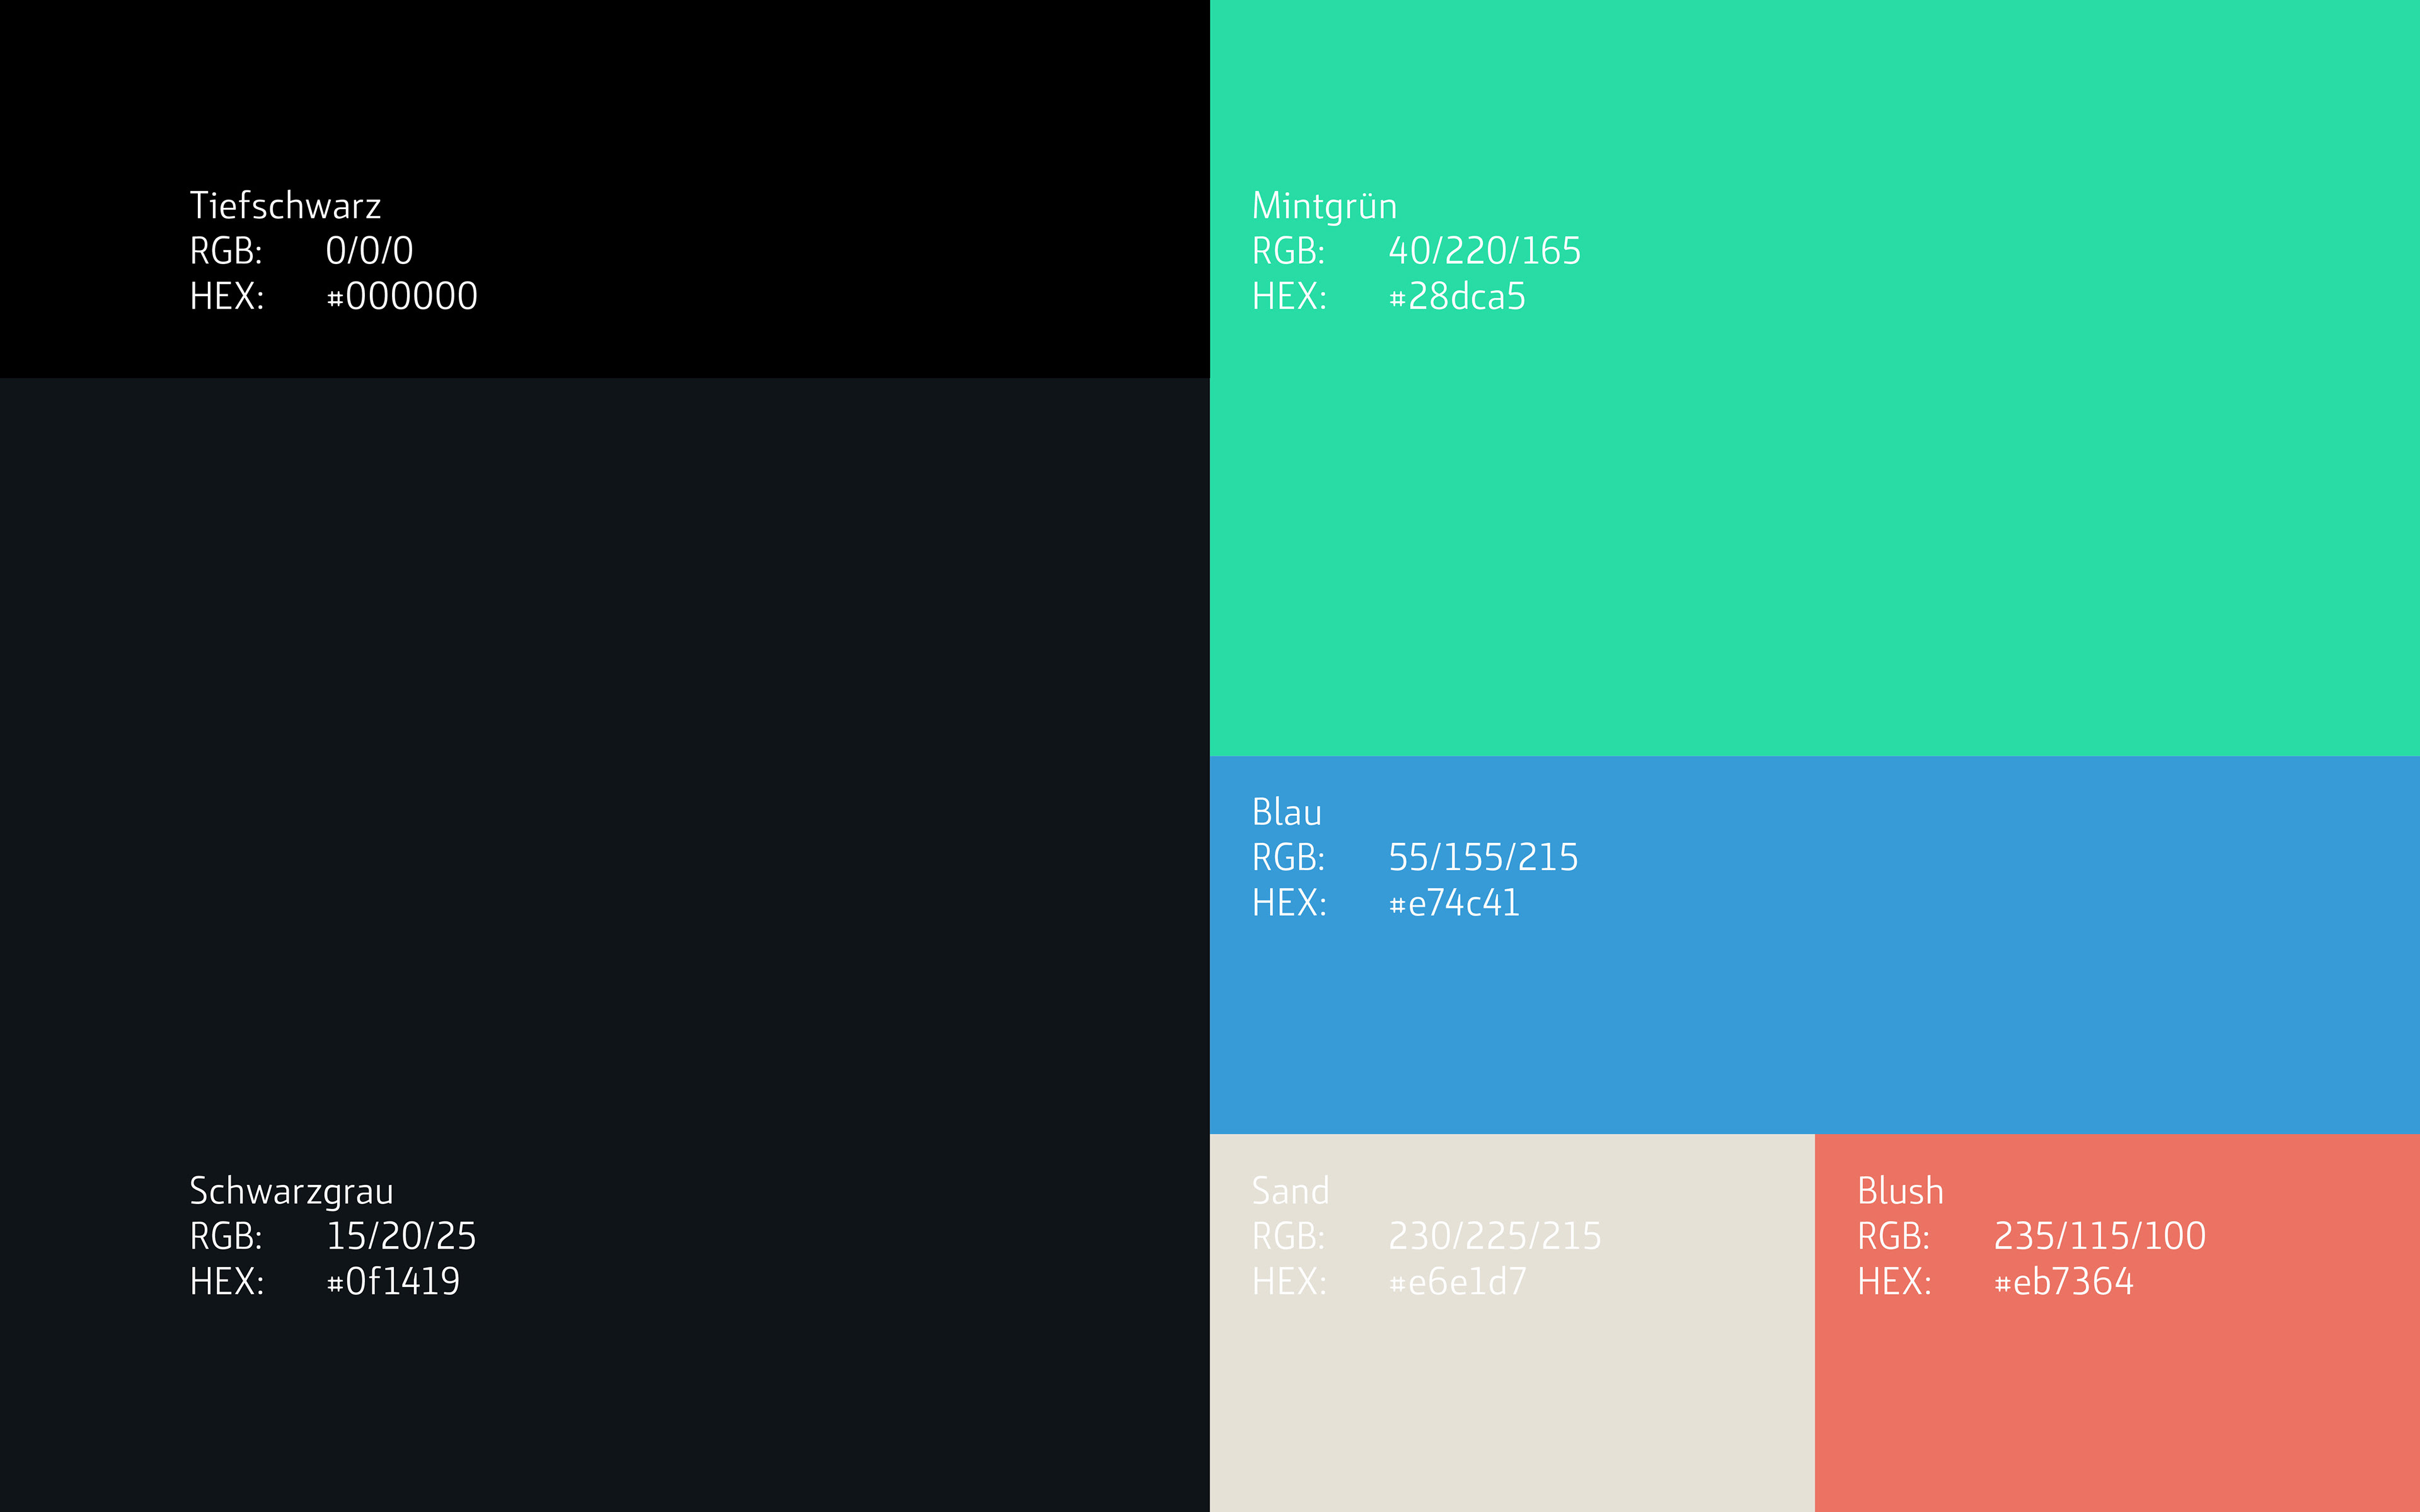The image size is (2420, 1512).
Task: Click the Blush RGB value 235/115/100
Action: point(2099,1237)
